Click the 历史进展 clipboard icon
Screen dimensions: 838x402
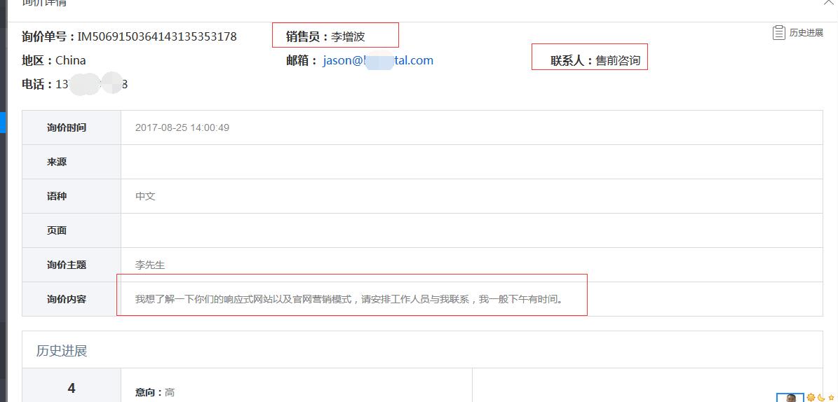click(778, 33)
